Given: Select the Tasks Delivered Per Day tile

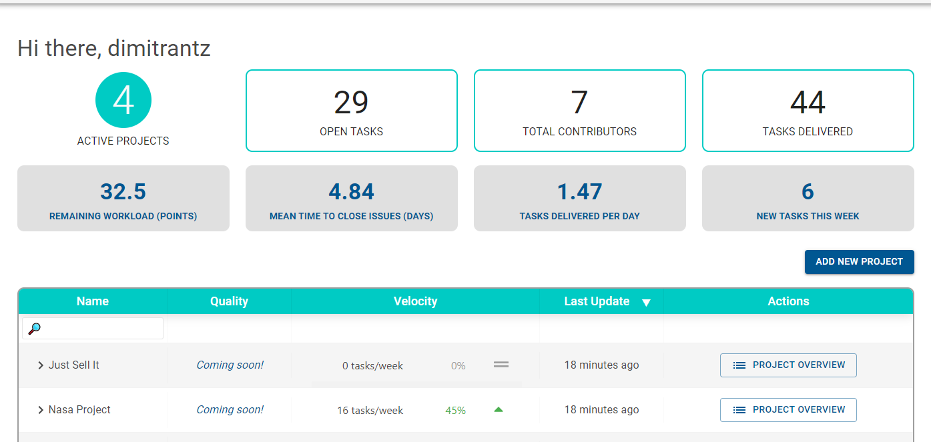Looking at the screenshot, I should coord(580,199).
